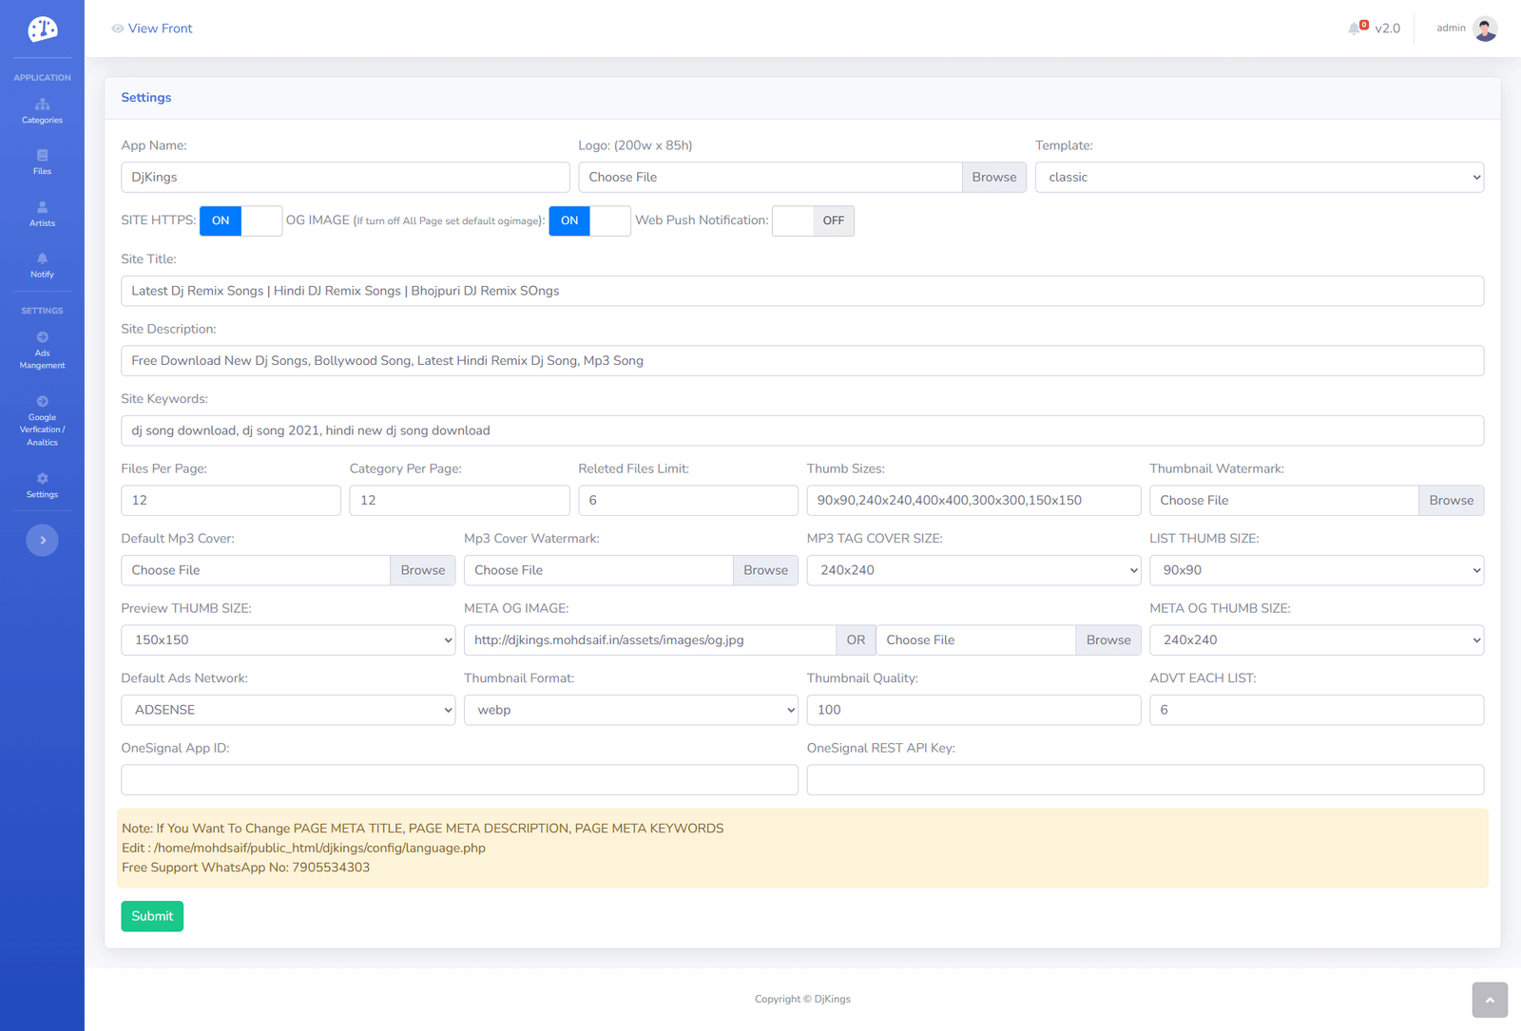Open the Template dropdown
The height and width of the screenshot is (1031, 1521).
click(x=1259, y=178)
